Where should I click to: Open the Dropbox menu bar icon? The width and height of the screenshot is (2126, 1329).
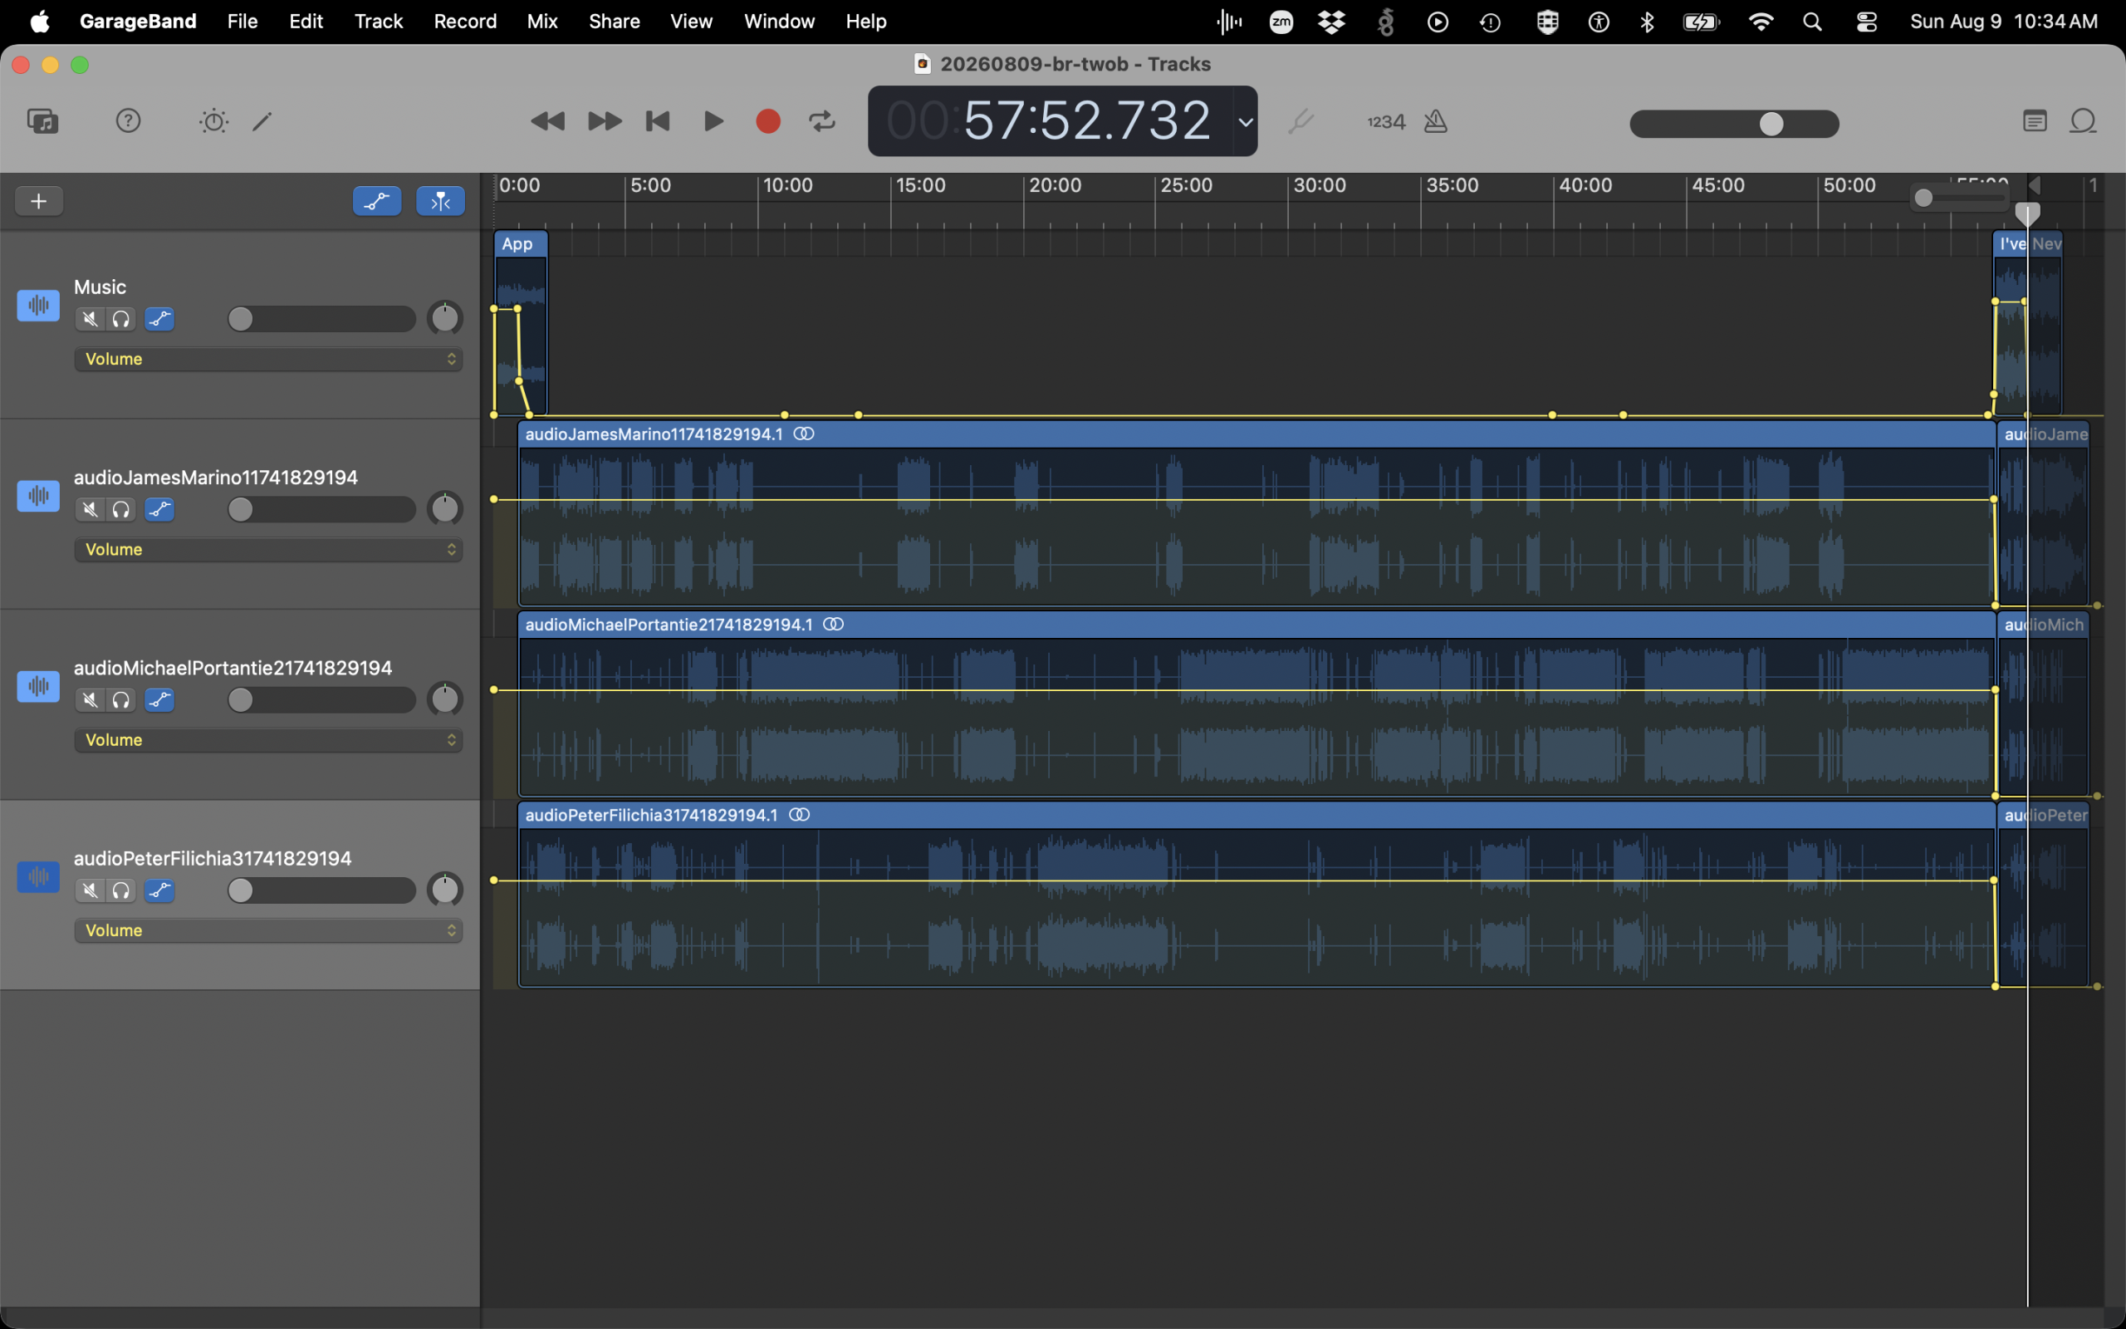click(1332, 22)
